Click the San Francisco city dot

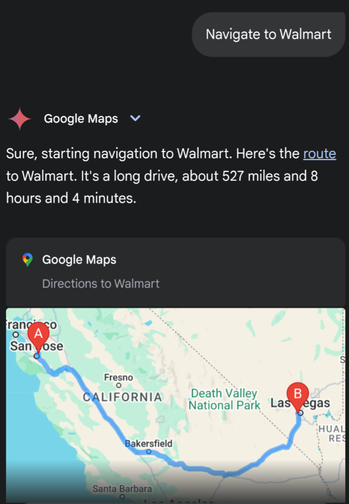coord(15,335)
